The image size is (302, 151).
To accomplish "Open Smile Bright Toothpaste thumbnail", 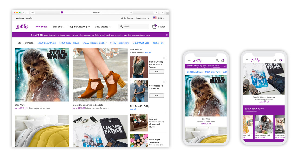I will [x=139, y=140].
